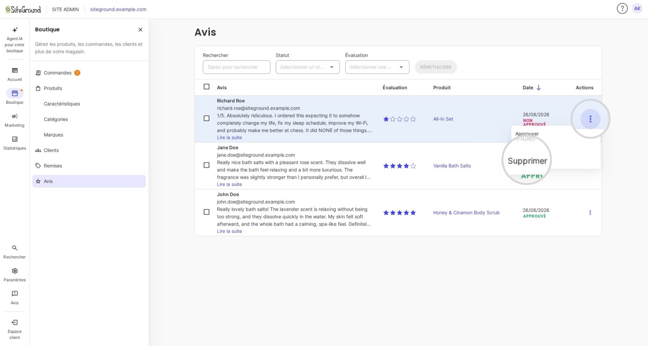The height and width of the screenshot is (346, 648).
Task: Click the RÉINITIALISER button
Action: 435,67
